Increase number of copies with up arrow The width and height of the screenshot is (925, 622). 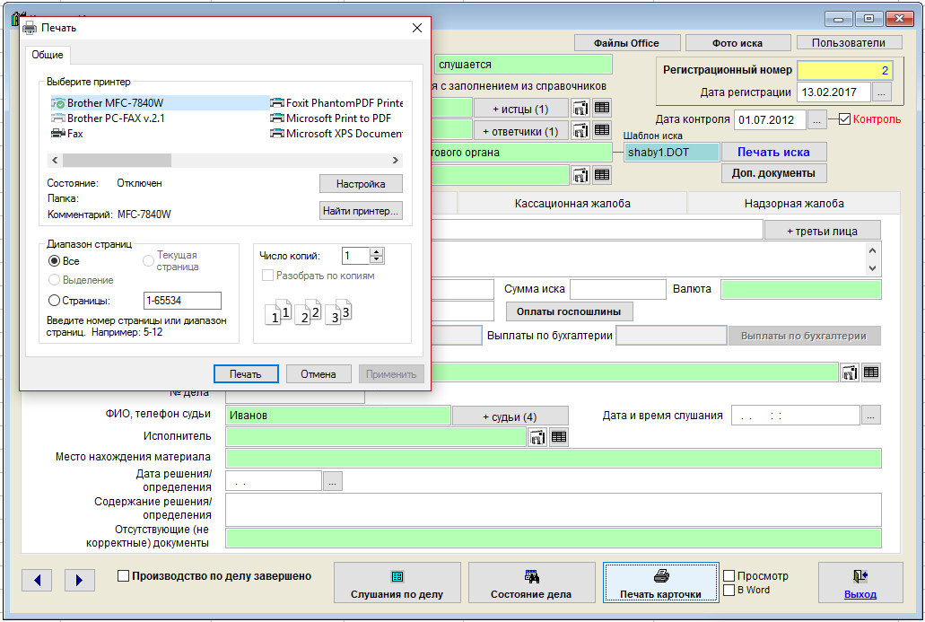click(x=377, y=252)
